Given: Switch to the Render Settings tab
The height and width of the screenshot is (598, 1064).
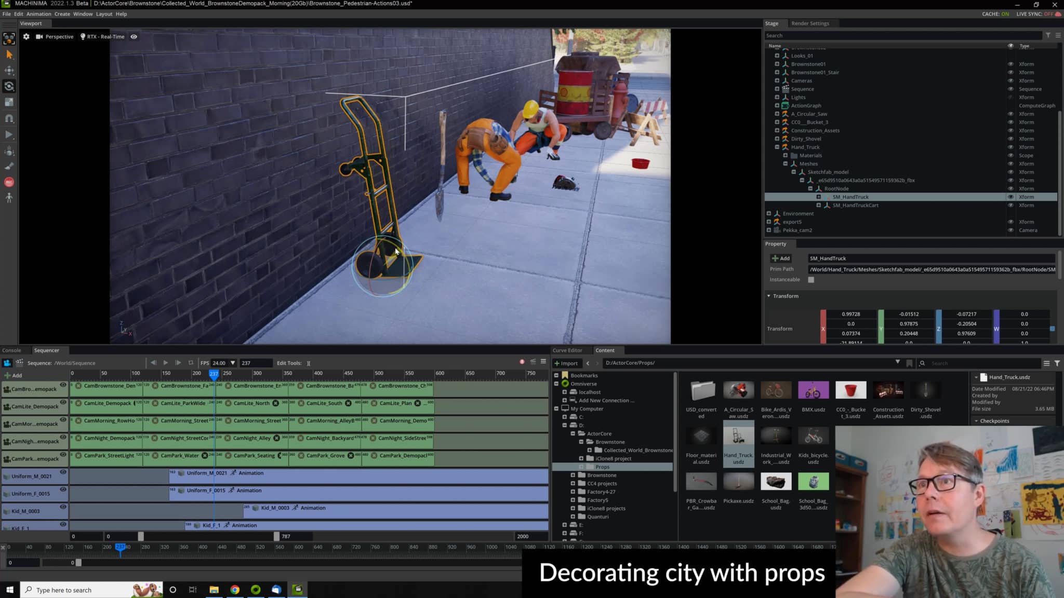Looking at the screenshot, I should pyautogui.click(x=810, y=23).
